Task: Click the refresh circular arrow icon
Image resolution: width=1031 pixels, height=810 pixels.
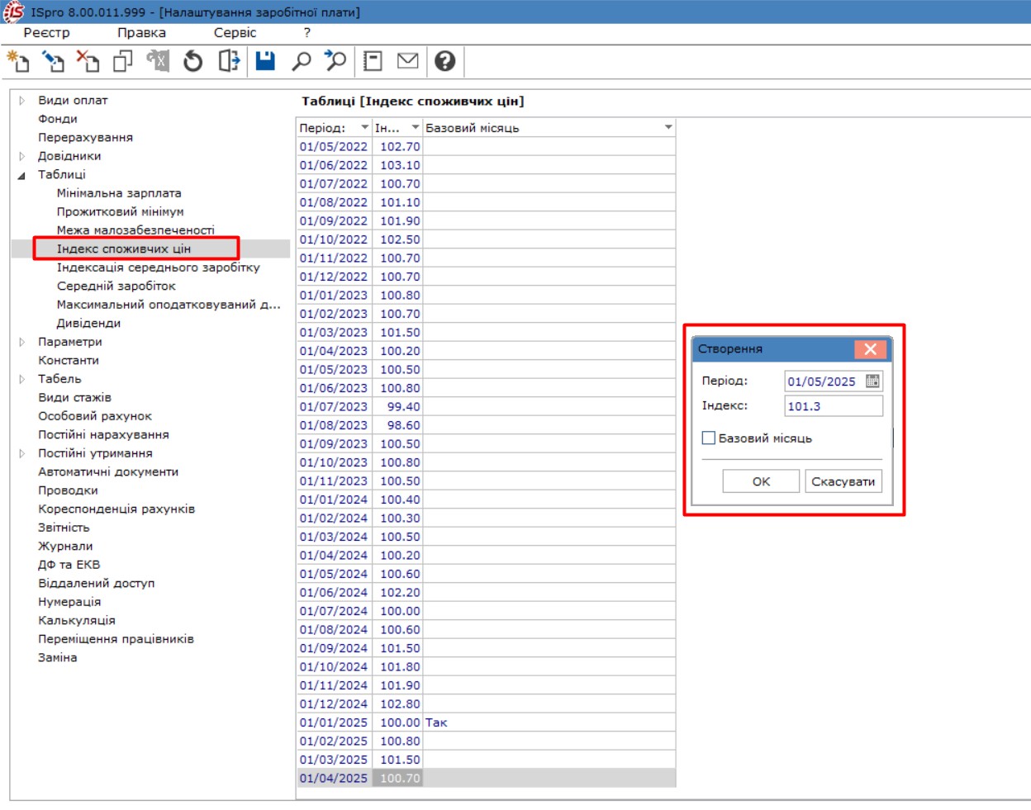Action: tap(193, 61)
